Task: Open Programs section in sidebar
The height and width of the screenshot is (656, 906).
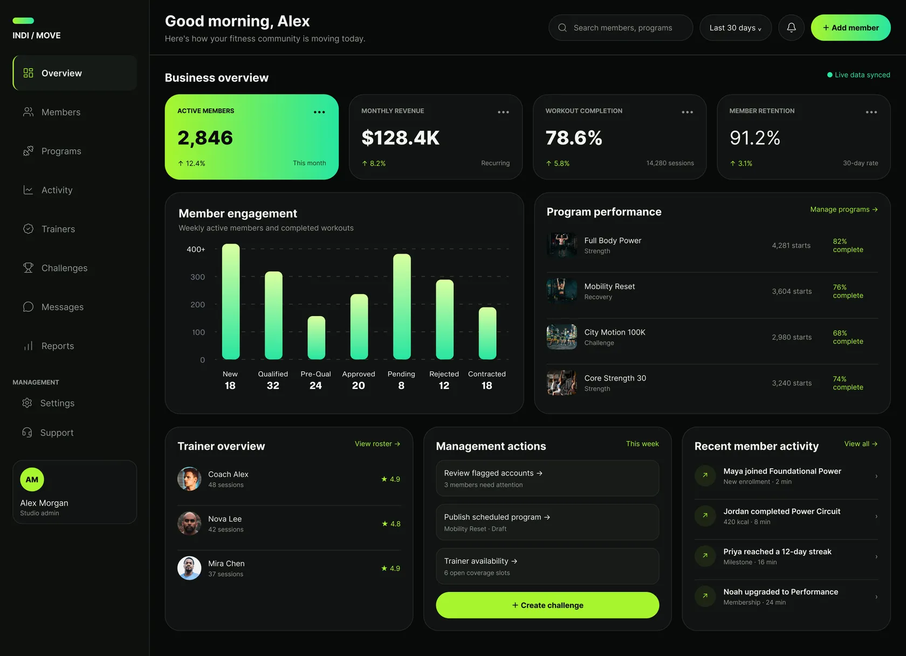Action: (74, 151)
